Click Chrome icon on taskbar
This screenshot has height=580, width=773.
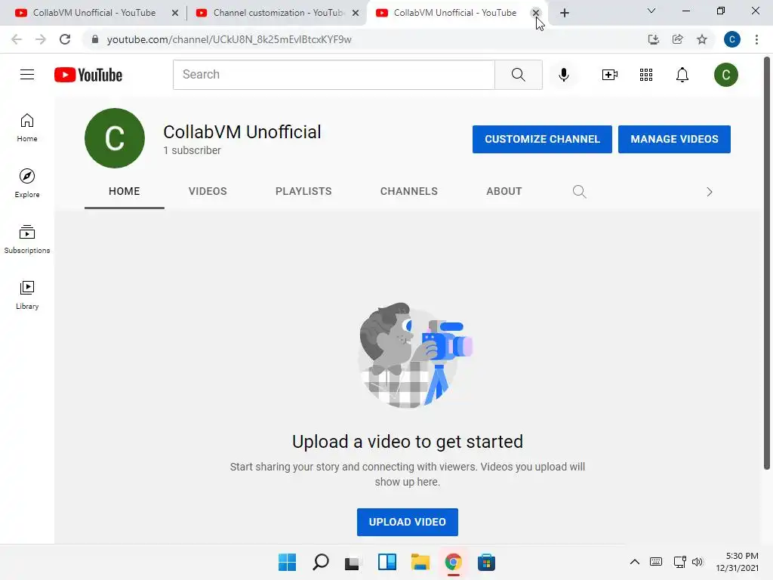pos(453,562)
